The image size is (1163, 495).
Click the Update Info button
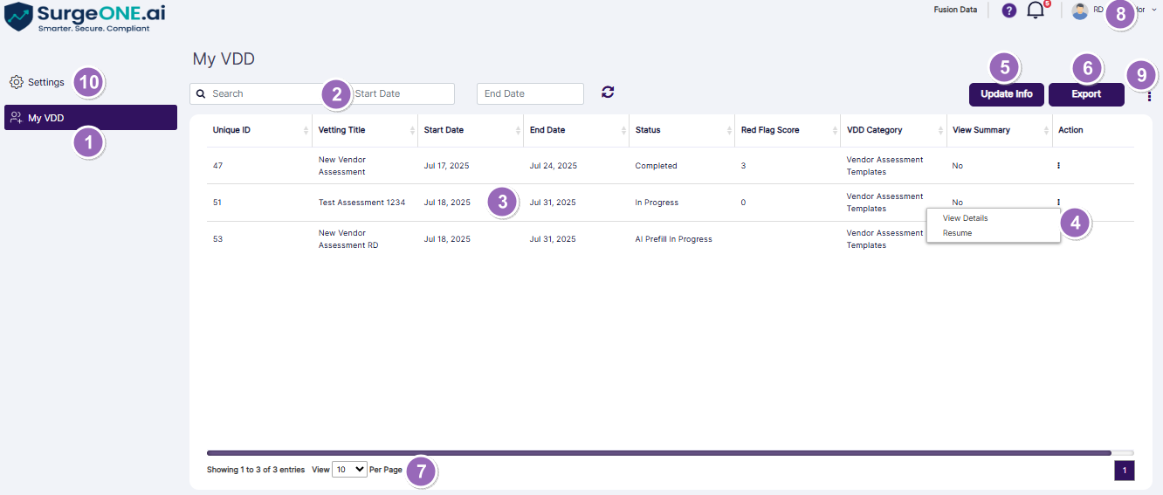click(x=1007, y=94)
